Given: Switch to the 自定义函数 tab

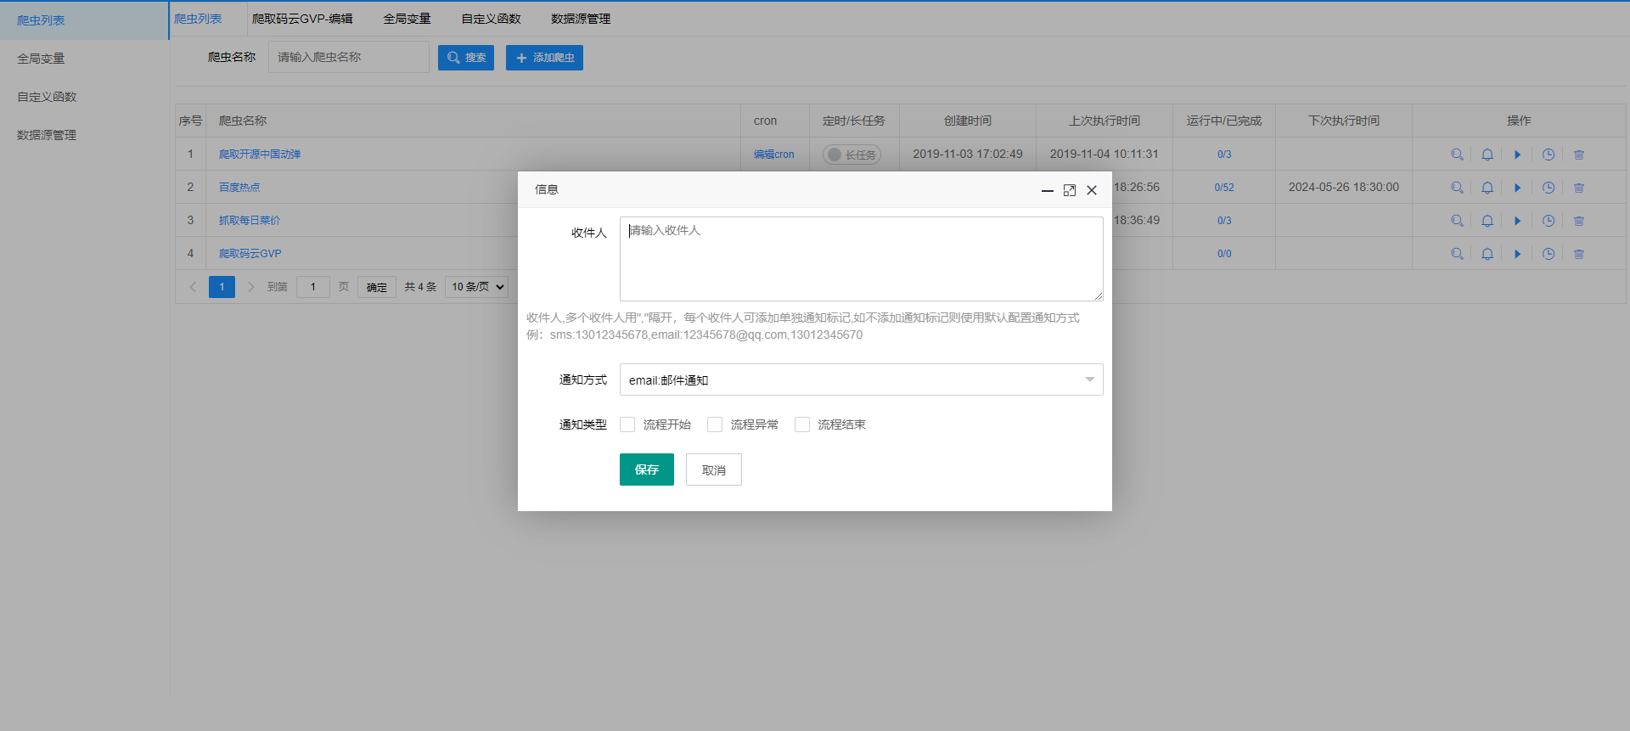Looking at the screenshot, I should click(491, 19).
